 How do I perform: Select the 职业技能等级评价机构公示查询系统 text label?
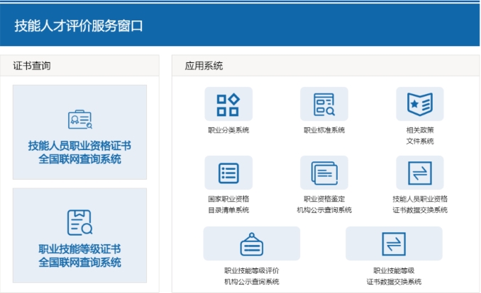(251, 276)
